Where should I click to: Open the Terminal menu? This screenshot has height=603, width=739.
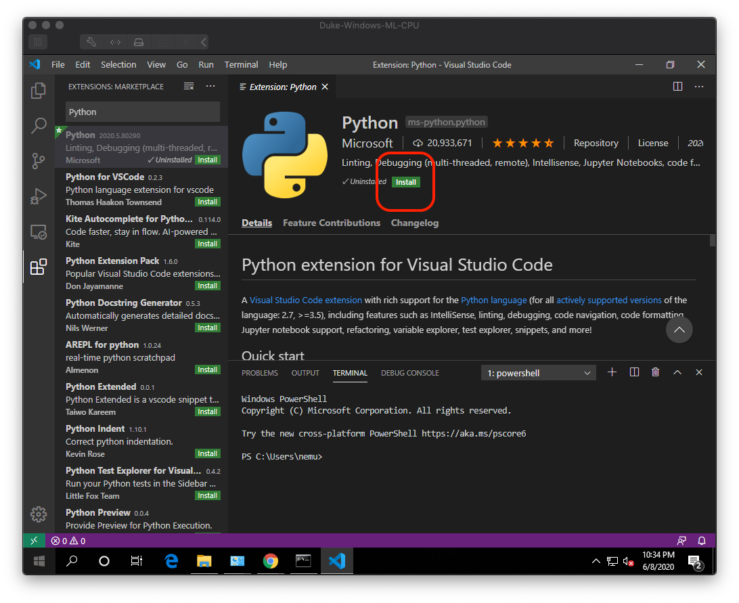[241, 64]
